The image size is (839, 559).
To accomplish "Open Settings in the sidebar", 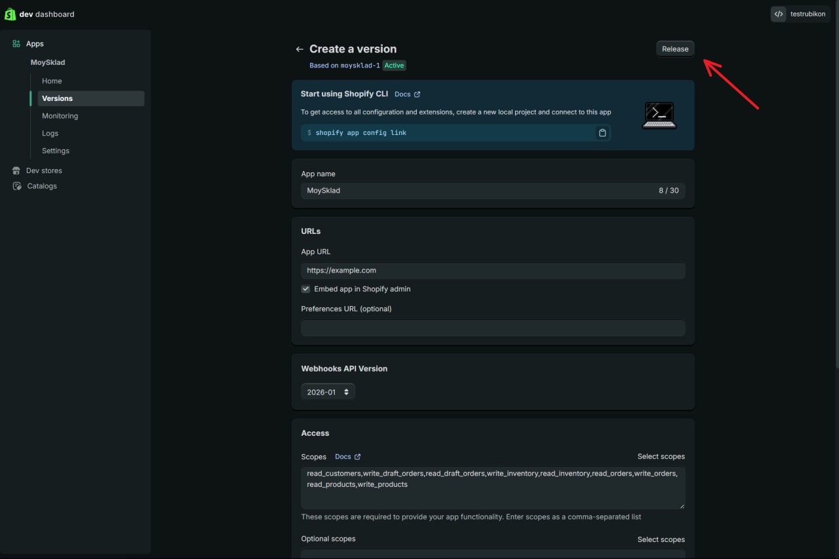I will 55,151.
